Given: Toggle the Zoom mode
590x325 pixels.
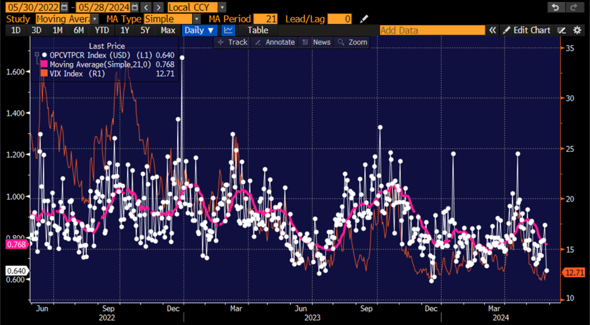Looking at the screenshot, I should pyautogui.click(x=352, y=42).
